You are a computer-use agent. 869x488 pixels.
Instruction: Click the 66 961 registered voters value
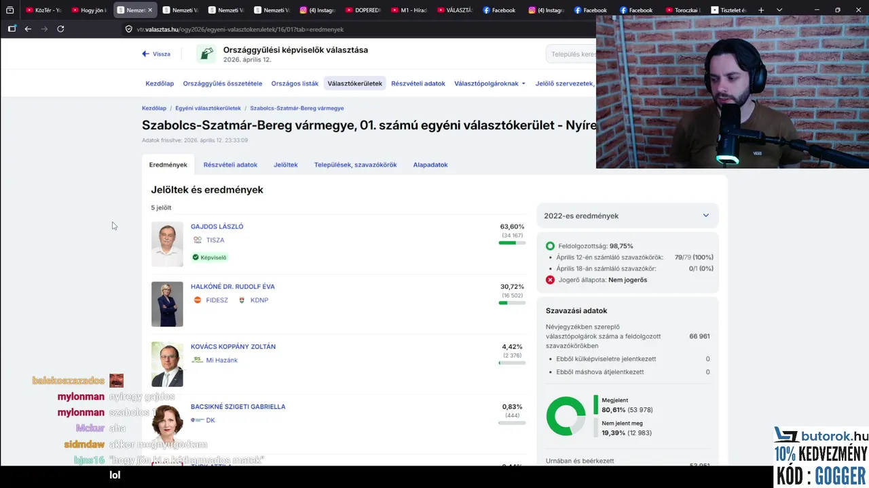tap(699, 336)
